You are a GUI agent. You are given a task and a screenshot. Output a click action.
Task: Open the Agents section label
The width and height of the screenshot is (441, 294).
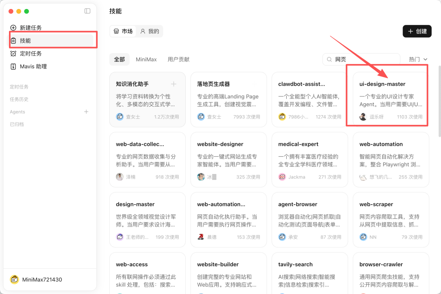tap(18, 112)
